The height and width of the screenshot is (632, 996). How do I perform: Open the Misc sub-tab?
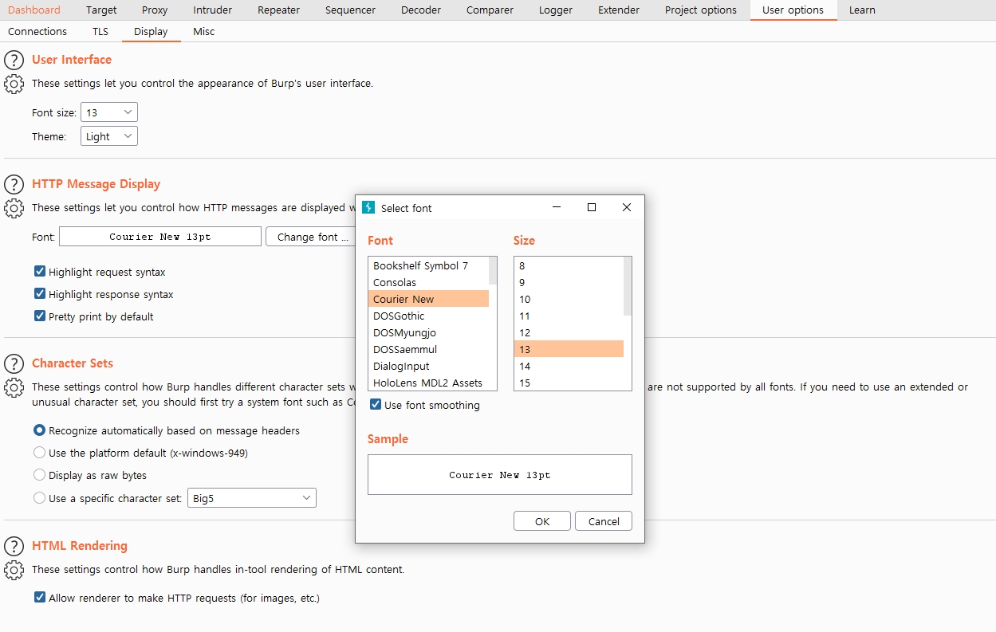coord(203,32)
